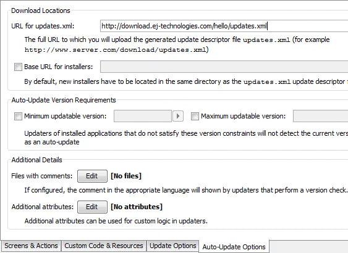Select the Auto-Update Options tab

[234, 247]
